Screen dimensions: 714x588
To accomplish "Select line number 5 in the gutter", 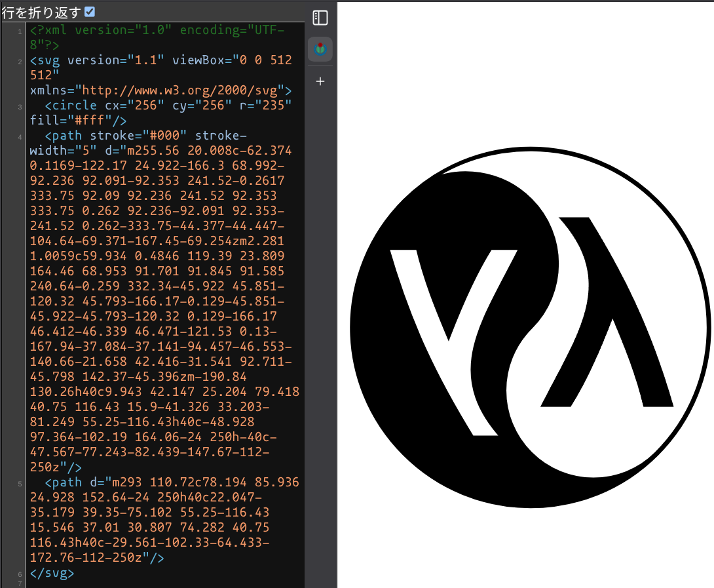I will [x=20, y=484].
